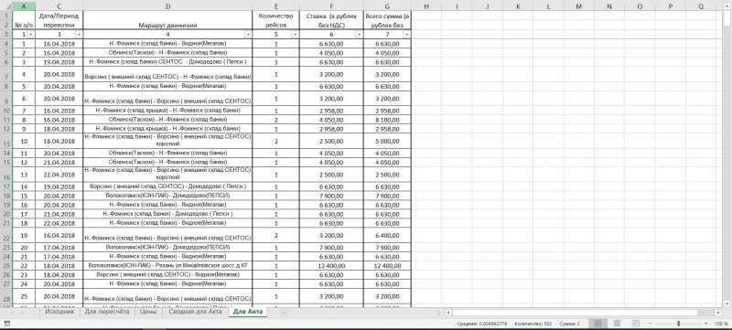Click date cell 21.04.2018 in row 20
The height and width of the screenshot is (330, 732).
pos(59,214)
